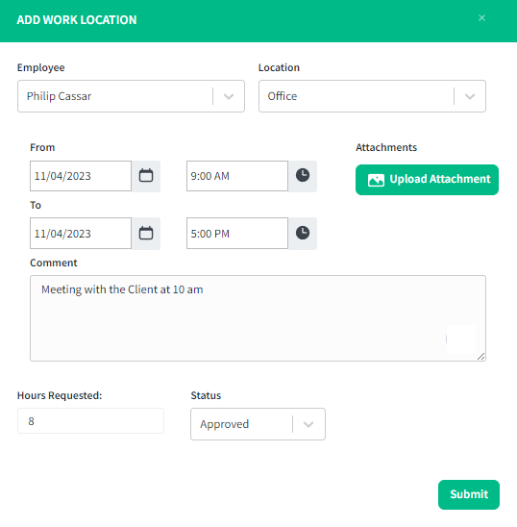Click the 9:00 AM start time field
The width and height of the screenshot is (517, 527).
(x=237, y=176)
